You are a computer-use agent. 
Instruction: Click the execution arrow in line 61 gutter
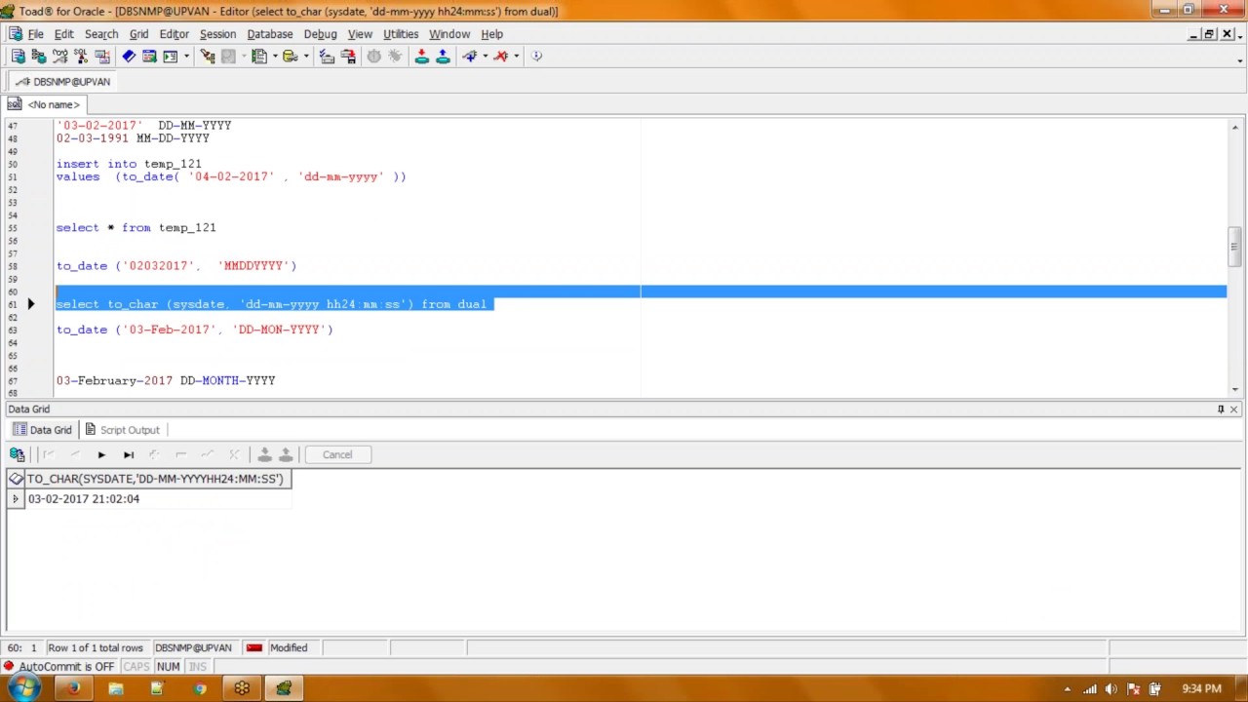(x=30, y=304)
